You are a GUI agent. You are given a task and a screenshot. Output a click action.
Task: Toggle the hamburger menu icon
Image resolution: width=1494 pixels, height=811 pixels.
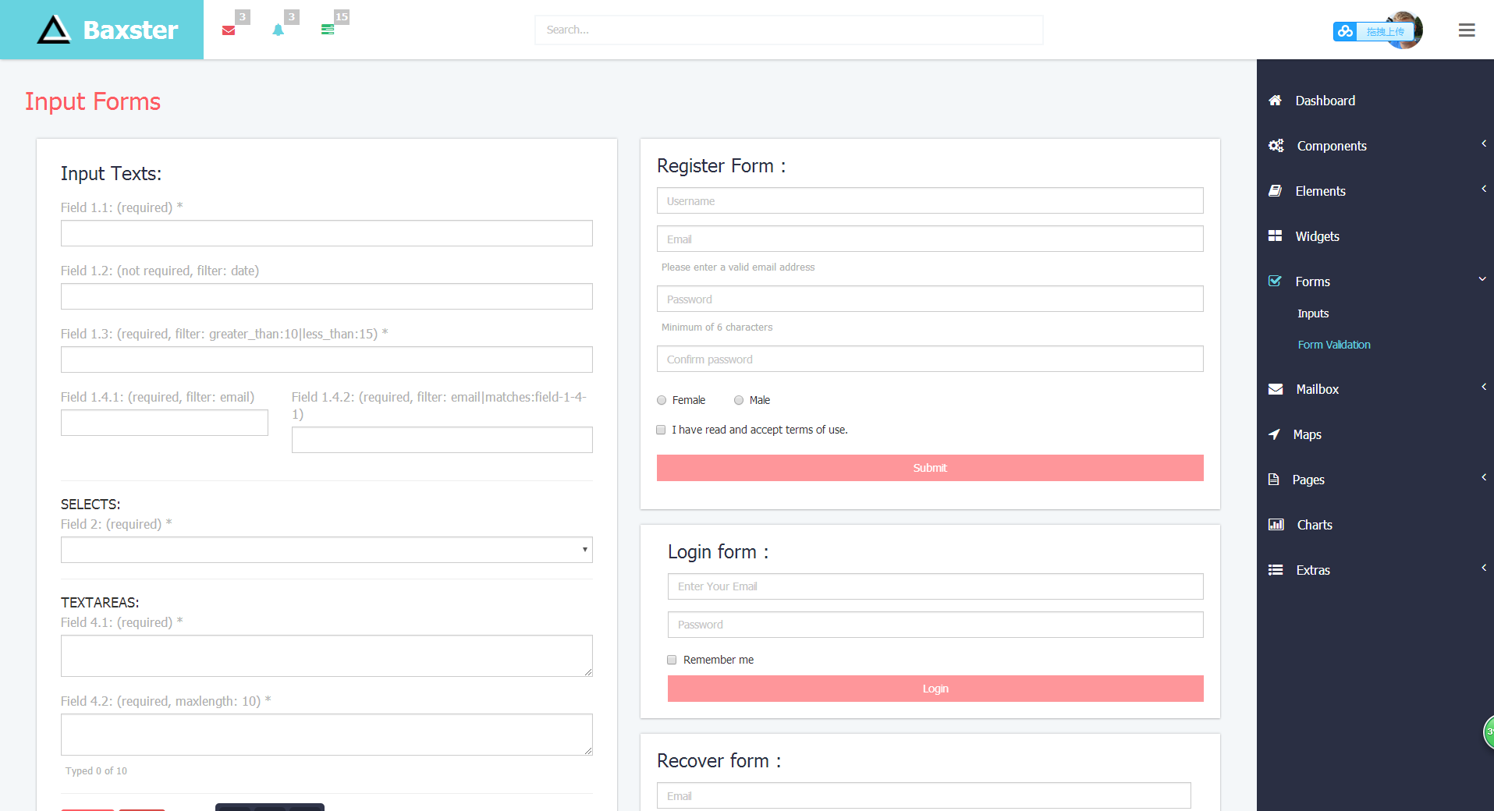1467,30
